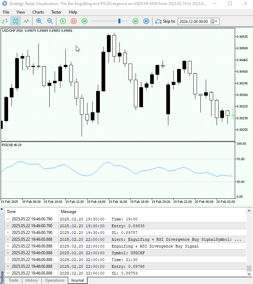
Task: Step forward one tick button
Action: (146, 21)
